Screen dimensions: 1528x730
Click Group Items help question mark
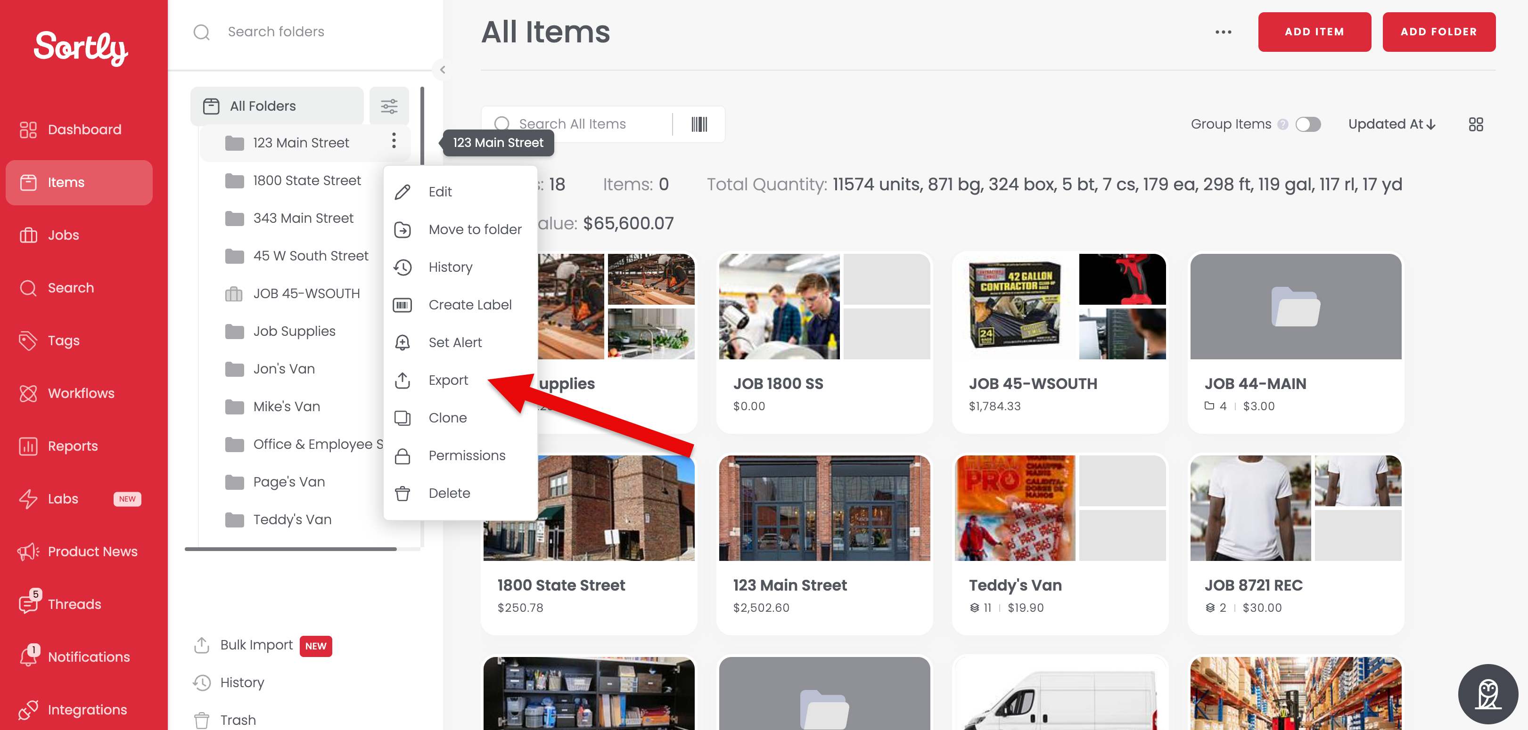coord(1282,124)
